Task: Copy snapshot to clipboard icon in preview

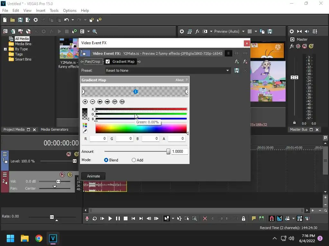Action: click(262, 31)
